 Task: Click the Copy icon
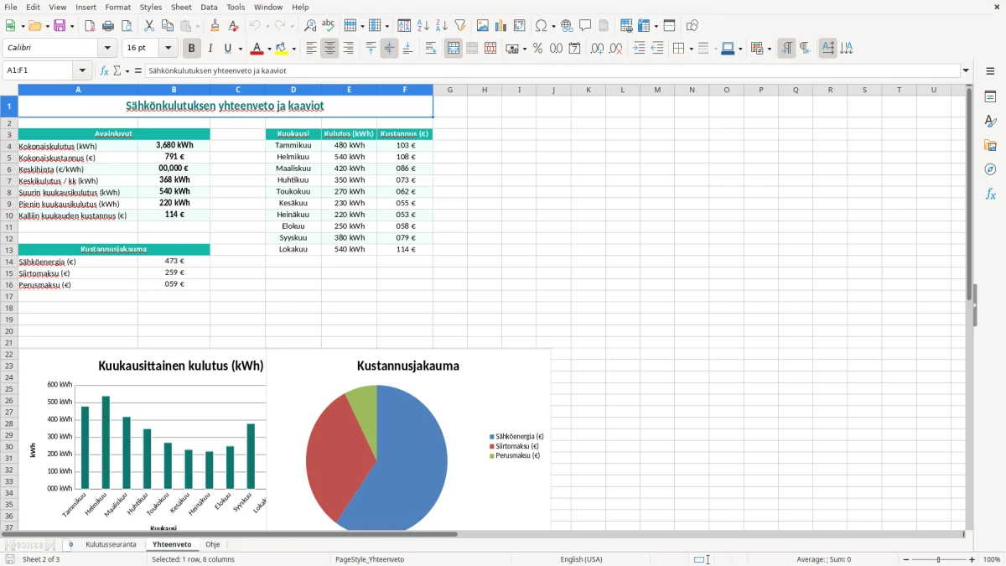tap(168, 26)
